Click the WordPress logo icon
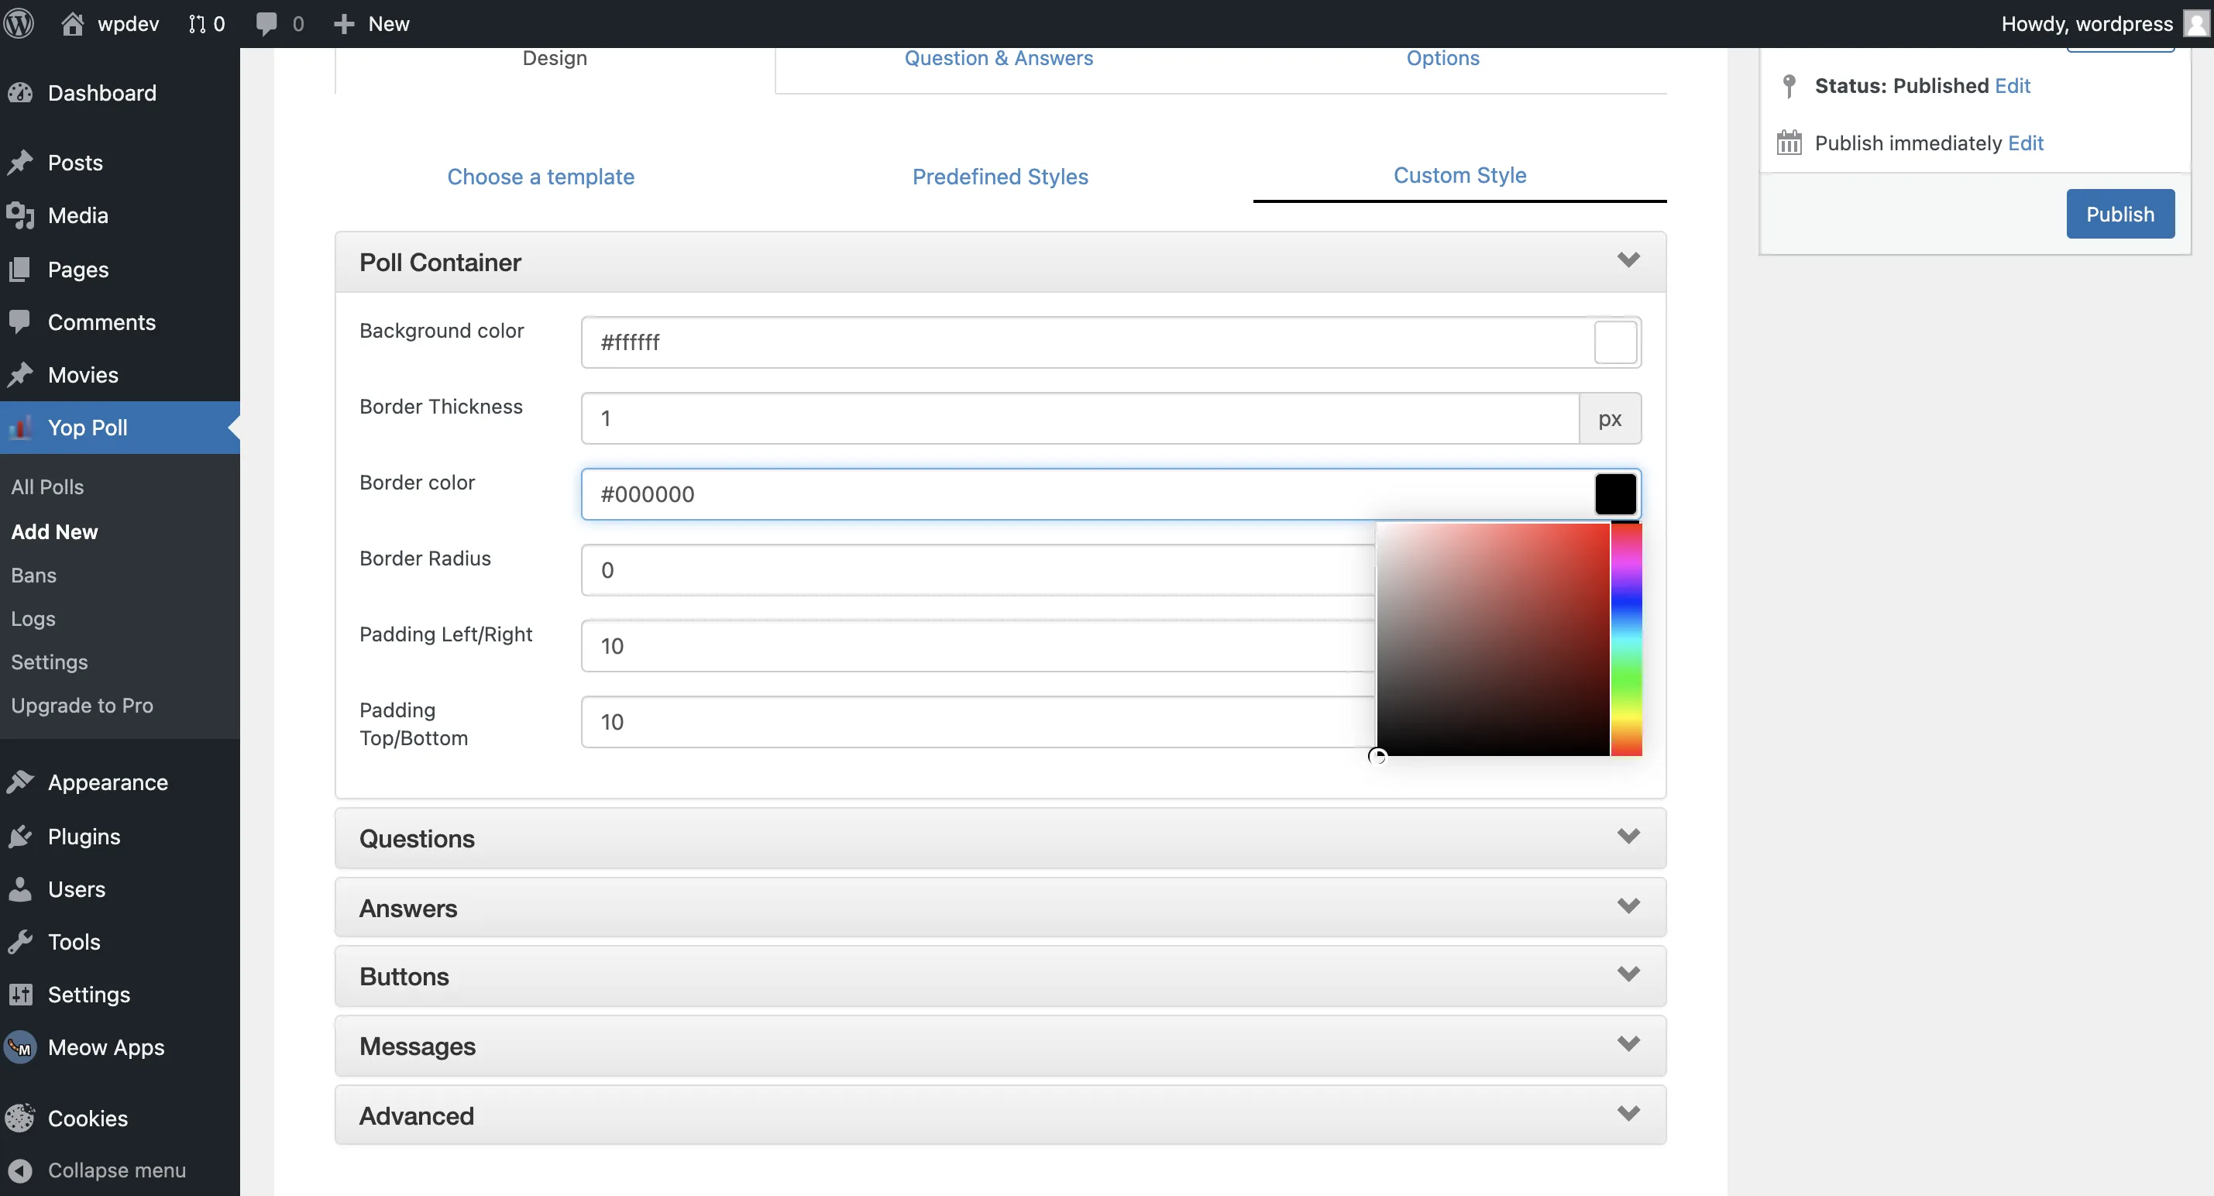The width and height of the screenshot is (2214, 1196). [x=19, y=23]
